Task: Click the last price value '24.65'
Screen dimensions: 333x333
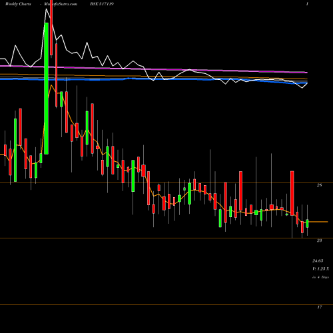Action: 318,260
